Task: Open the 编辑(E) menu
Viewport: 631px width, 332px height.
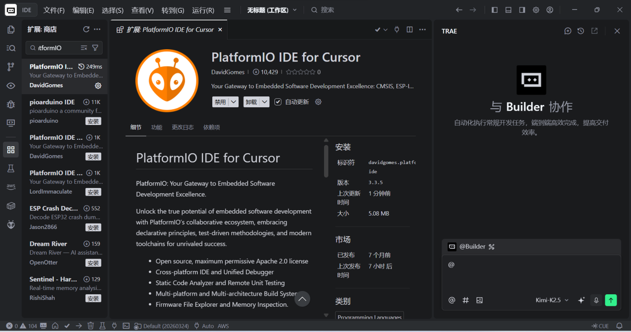Action: [x=83, y=10]
